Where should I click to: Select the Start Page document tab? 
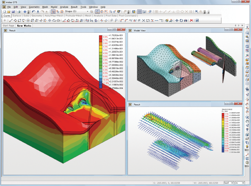pos(8,26)
